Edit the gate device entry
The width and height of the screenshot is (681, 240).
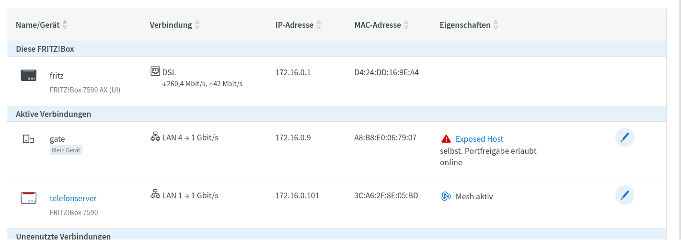point(624,138)
